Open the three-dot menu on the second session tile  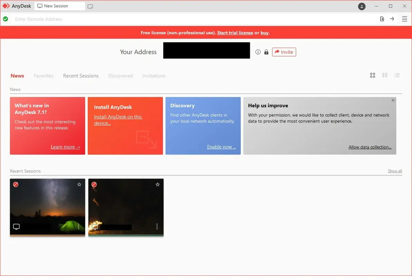pyautogui.click(x=157, y=227)
